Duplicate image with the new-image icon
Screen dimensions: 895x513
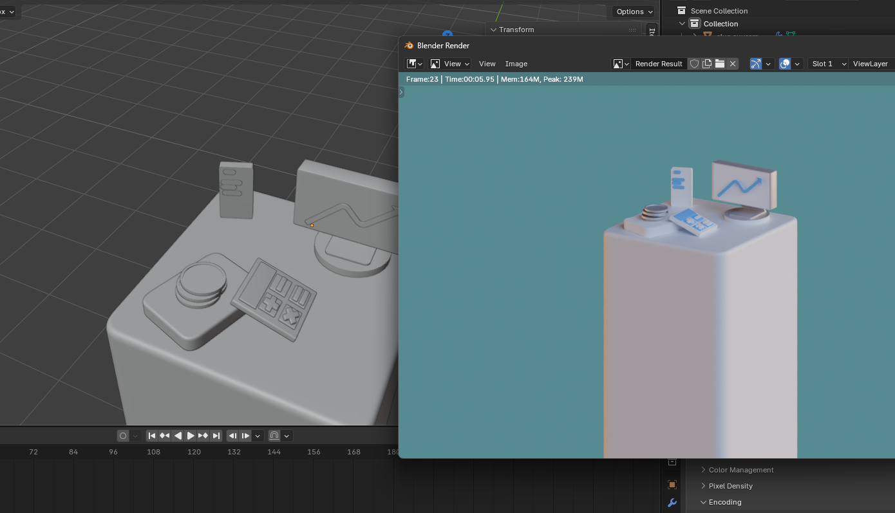pyautogui.click(x=707, y=64)
